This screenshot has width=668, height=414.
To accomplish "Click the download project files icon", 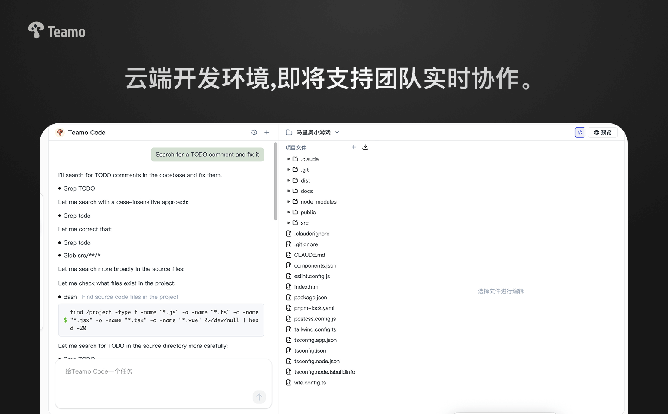I will click(x=365, y=147).
